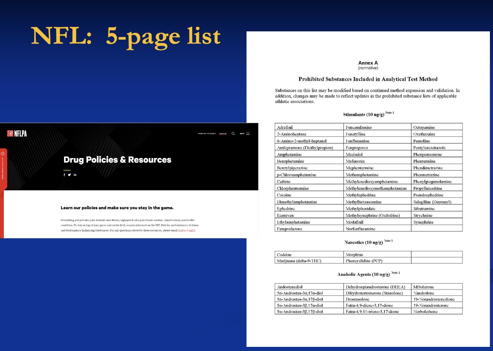Image resolution: width=493 pixels, height=351 pixels.
Task: Share the page via Twitter icon
Action: point(70,175)
